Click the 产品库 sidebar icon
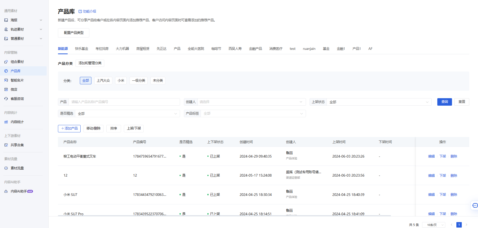 click(x=6, y=71)
